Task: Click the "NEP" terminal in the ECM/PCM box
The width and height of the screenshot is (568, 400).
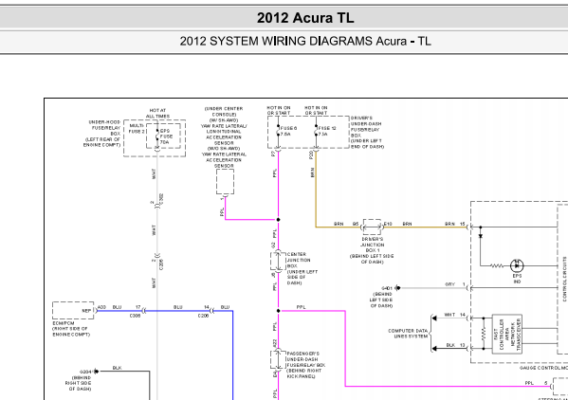Action: pyautogui.click(x=86, y=311)
